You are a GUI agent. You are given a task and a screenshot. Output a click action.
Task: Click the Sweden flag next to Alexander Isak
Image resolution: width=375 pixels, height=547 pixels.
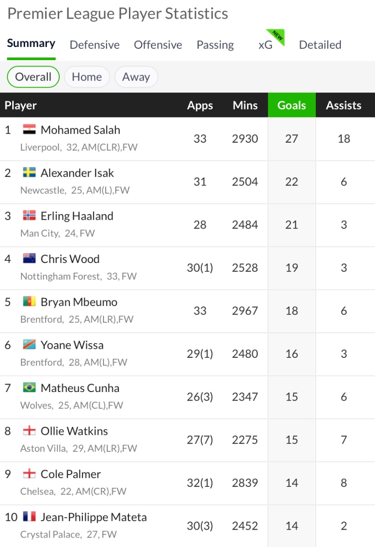[29, 173]
